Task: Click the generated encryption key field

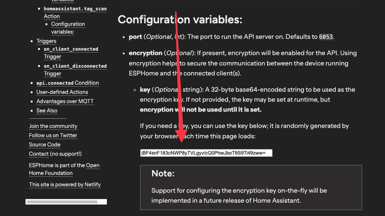Action: [206, 153]
